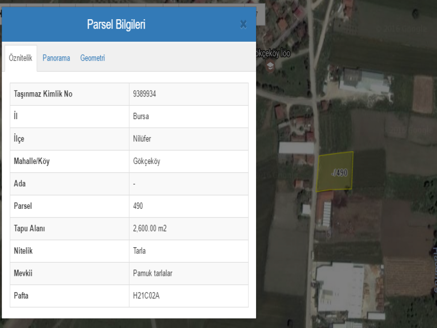Select the Tapu Alanı value 2,600.00 m2
The height and width of the screenshot is (328, 437).
[x=150, y=228]
